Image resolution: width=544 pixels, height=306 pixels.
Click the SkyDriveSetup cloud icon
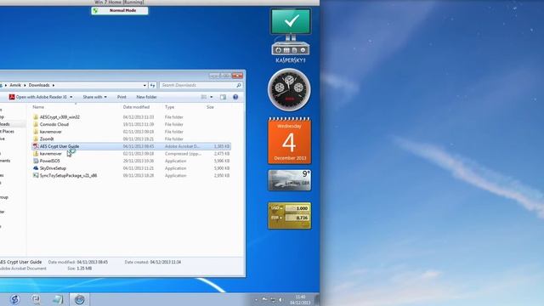(x=36, y=168)
